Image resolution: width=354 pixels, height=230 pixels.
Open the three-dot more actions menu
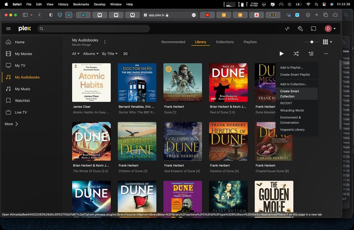(x=326, y=54)
